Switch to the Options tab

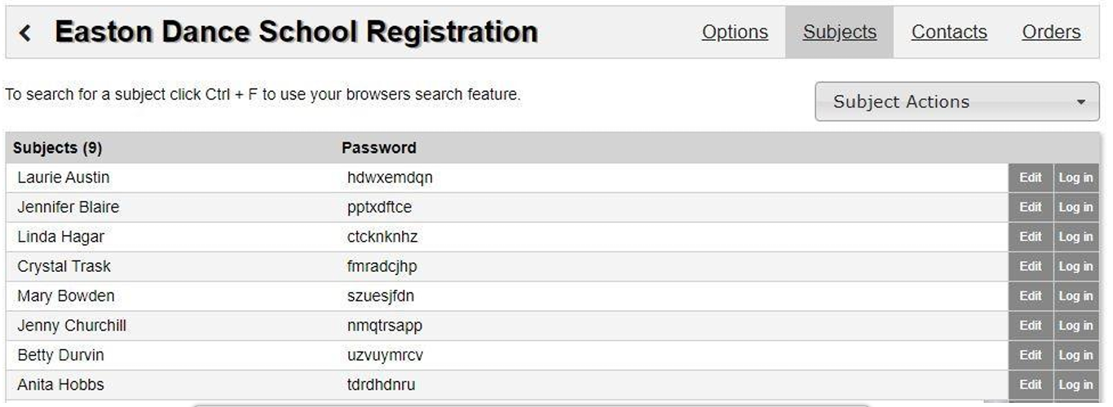coord(735,32)
